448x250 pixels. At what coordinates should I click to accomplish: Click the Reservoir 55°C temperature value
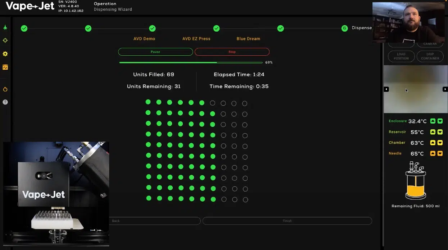pyautogui.click(x=417, y=132)
